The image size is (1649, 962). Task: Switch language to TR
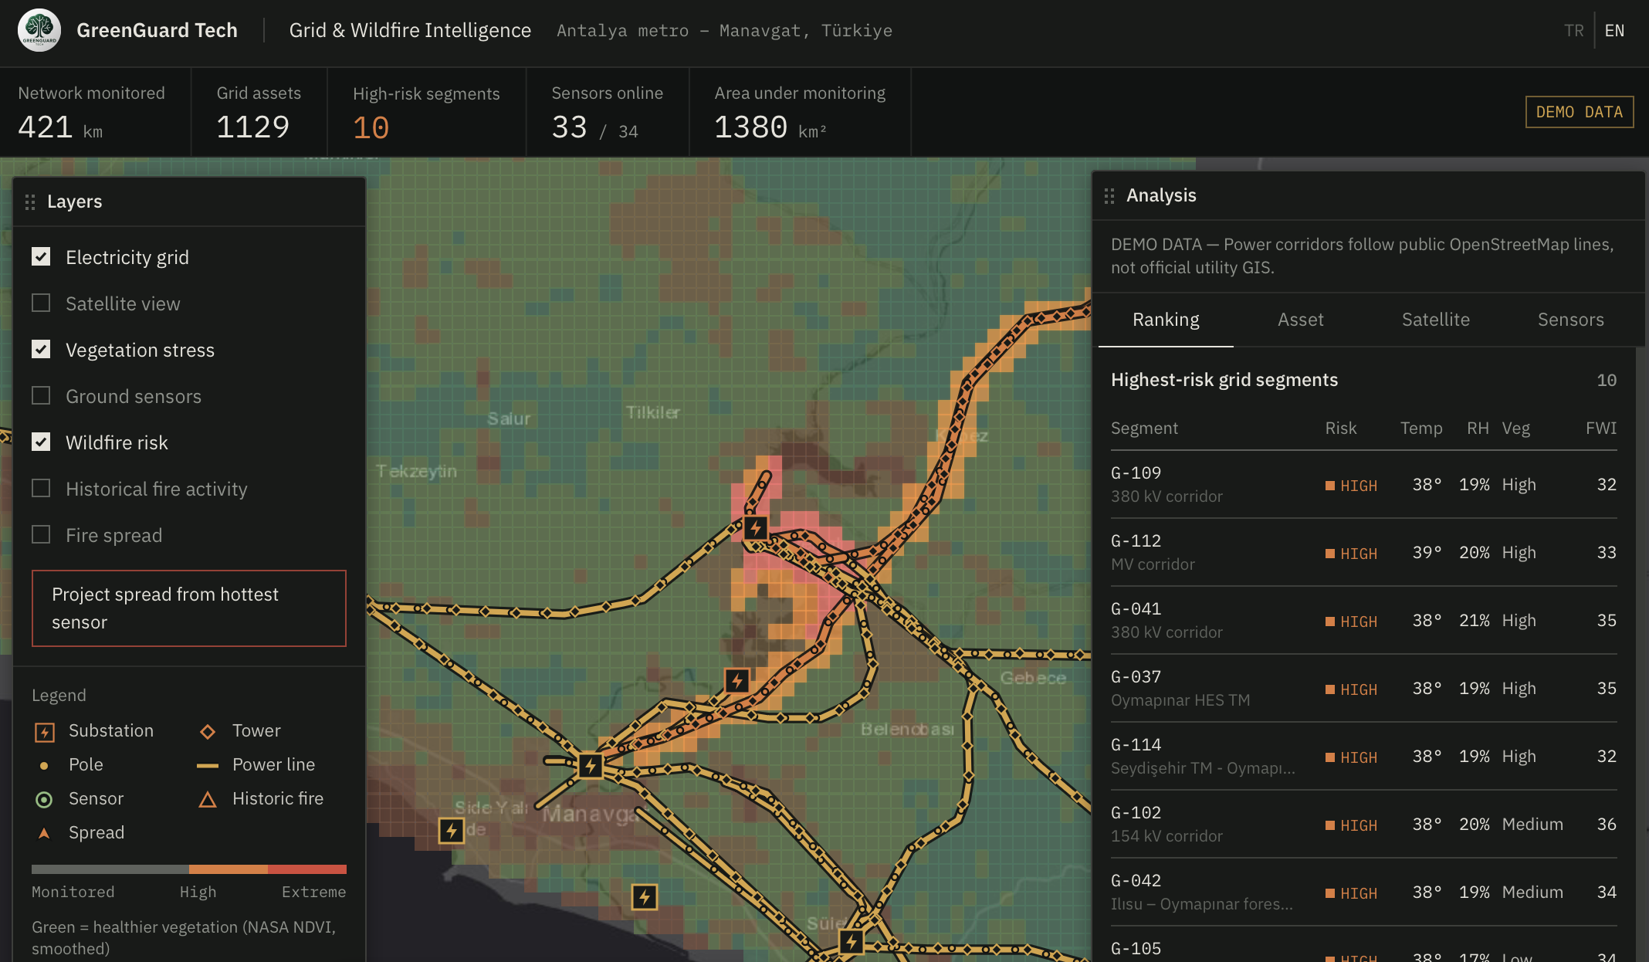(x=1573, y=31)
